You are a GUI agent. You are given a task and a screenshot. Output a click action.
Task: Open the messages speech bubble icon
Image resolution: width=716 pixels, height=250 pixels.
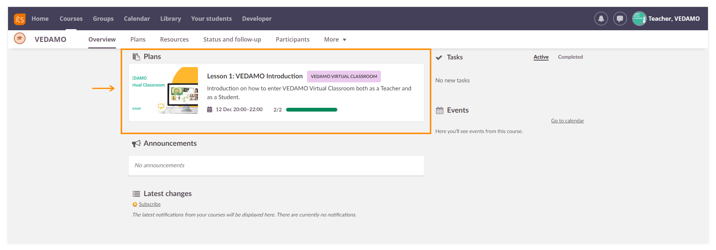click(x=620, y=19)
